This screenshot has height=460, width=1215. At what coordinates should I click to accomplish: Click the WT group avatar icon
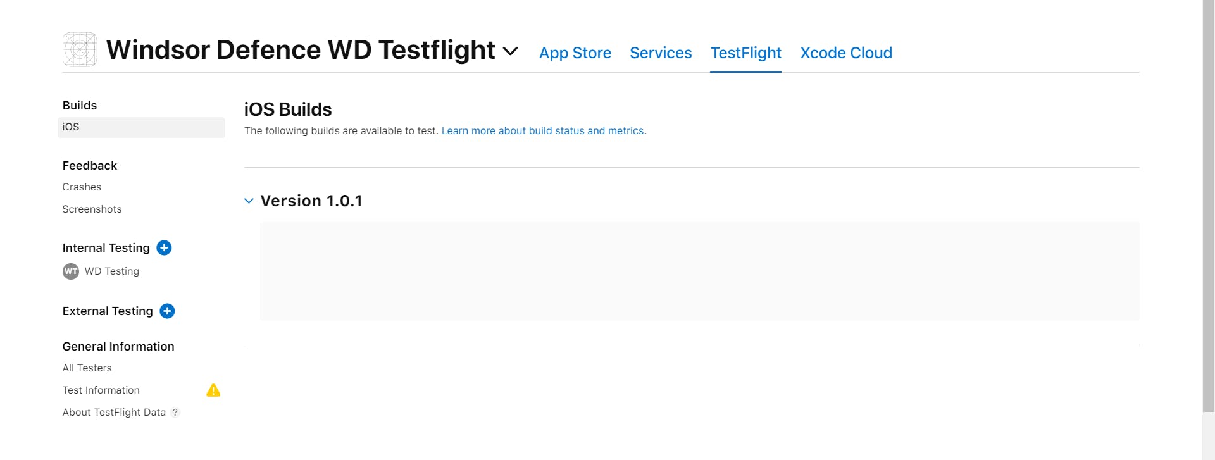[x=71, y=271]
